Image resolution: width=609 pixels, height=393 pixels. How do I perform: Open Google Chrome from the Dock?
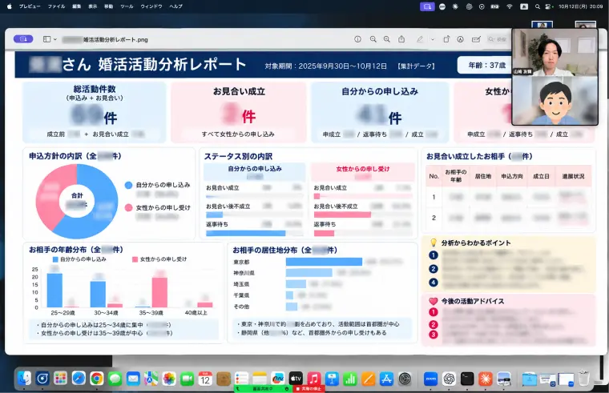click(97, 379)
